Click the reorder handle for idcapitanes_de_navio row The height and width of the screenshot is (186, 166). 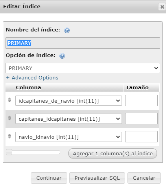(9, 100)
